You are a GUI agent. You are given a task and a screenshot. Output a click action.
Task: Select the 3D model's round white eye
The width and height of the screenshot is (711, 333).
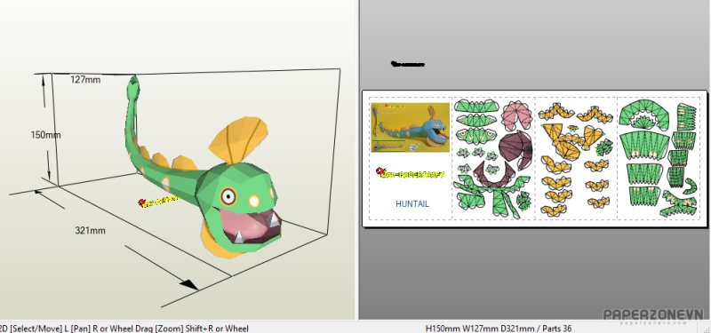(x=228, y=196)
